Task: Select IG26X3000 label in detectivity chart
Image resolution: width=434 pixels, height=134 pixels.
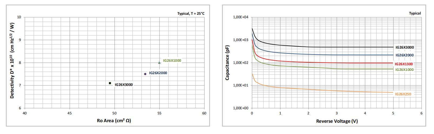Action: click(x=124, y=85)
